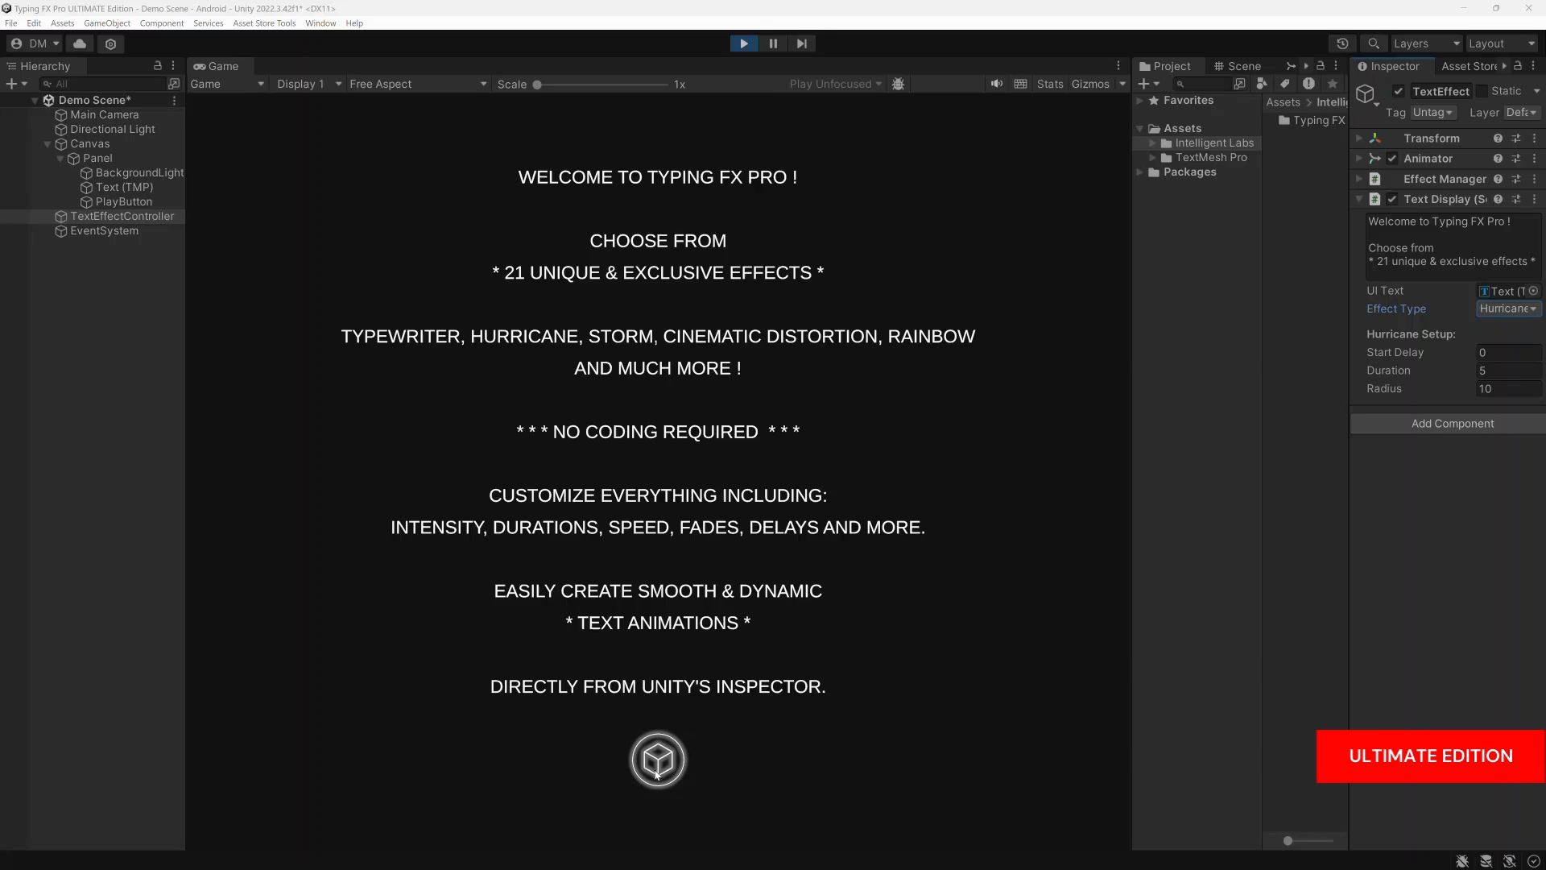Click the Project search by label icon
Image resolution: width=1546 pixels, height=870 pixels.
tap(1285, 84)
